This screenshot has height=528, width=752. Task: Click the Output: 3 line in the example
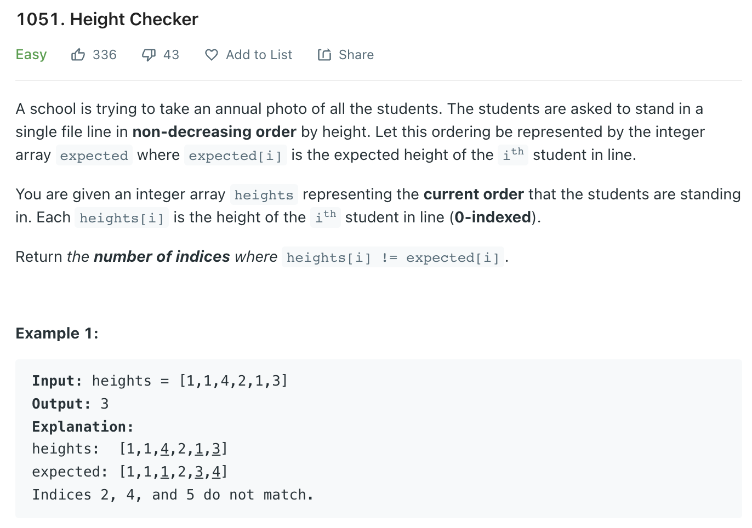[x=70, y=404]
